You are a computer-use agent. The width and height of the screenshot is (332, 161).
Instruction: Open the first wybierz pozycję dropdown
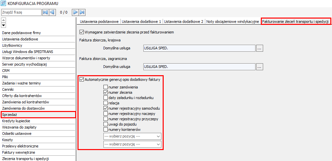132,136
